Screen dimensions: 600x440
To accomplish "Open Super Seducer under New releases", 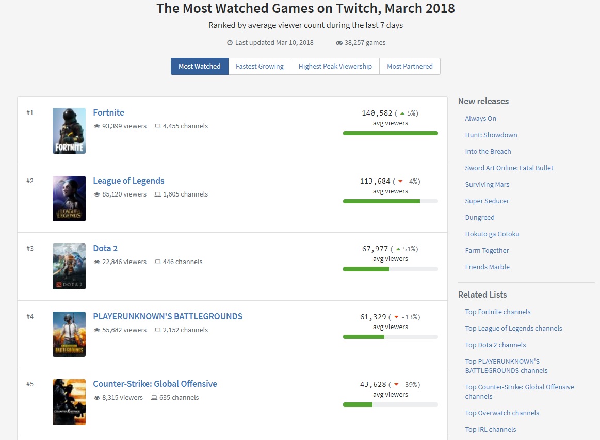I will pos(487,201).
